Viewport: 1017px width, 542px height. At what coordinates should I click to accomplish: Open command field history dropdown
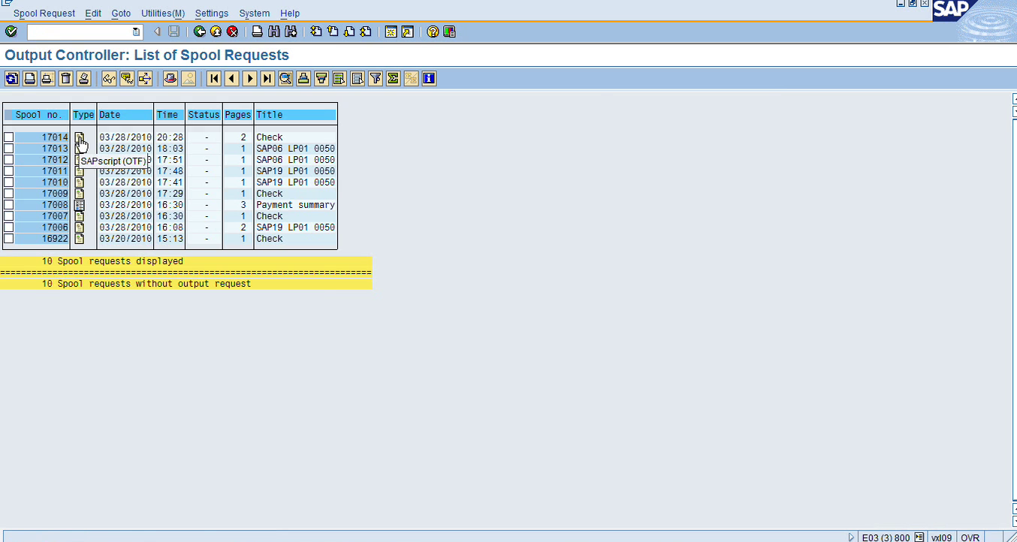coord(136,32)
